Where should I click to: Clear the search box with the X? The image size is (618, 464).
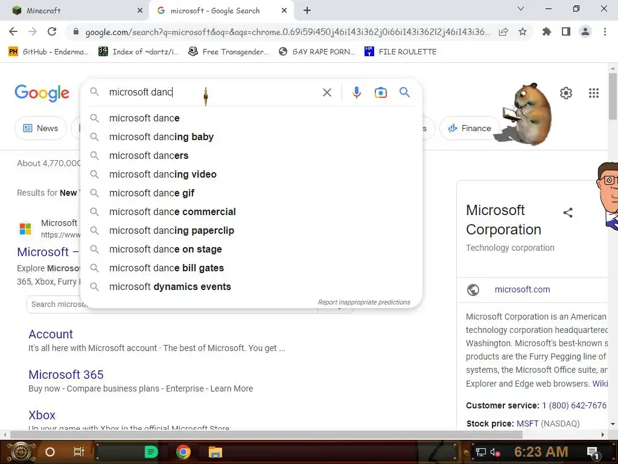[x=327, y=92]
